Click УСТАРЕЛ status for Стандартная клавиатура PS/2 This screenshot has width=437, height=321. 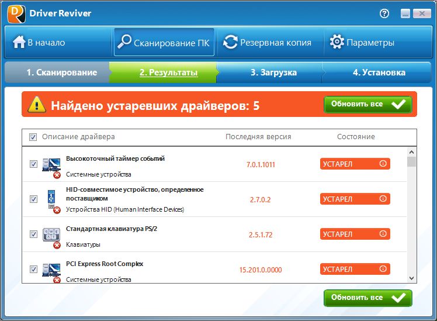coord(355,234)
